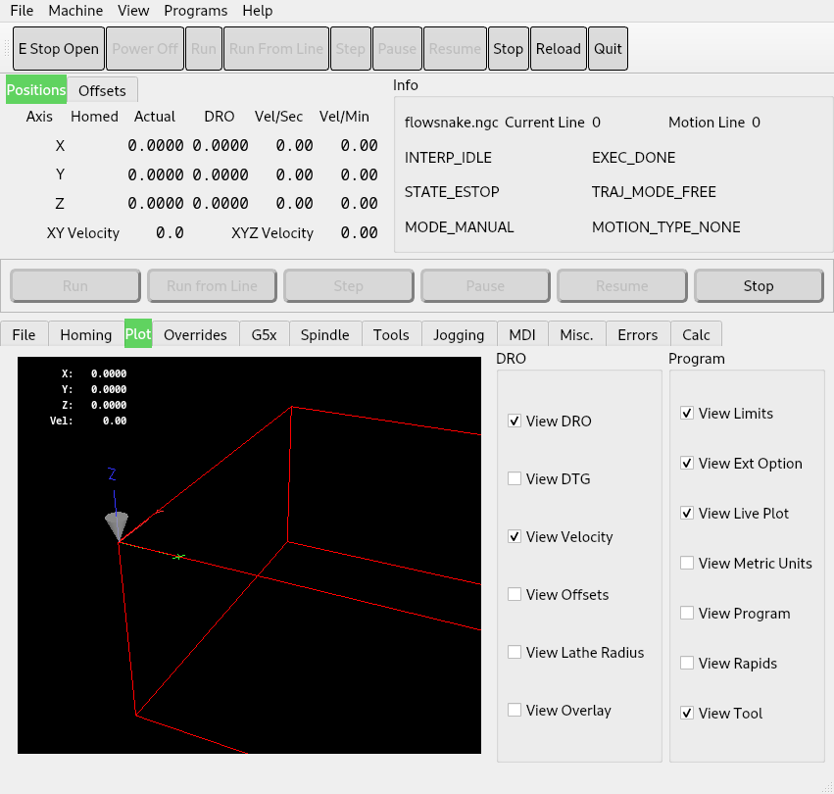Viewport: 834px width, 794px height.
Task: Click the large Step button
Action: pos(349,286)
